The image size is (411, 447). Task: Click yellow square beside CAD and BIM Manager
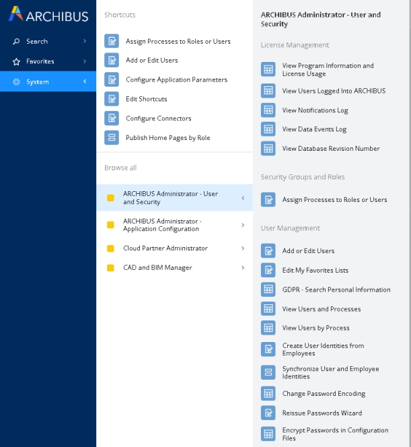[110, 268]
